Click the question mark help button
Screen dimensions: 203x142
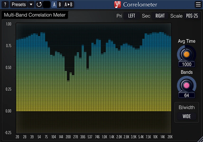[5, 5]
